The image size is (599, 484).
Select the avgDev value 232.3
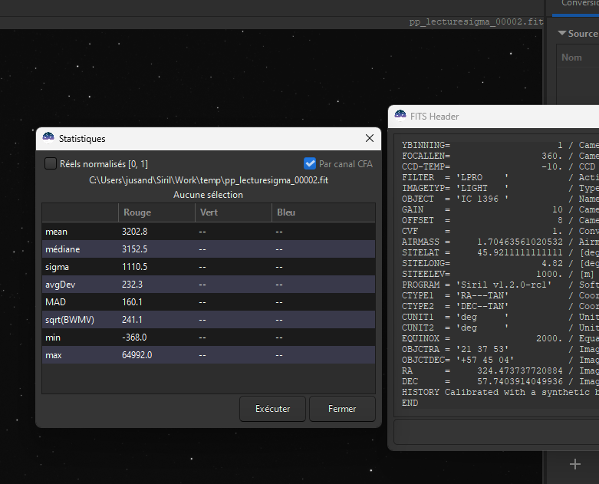click(132, 285)
